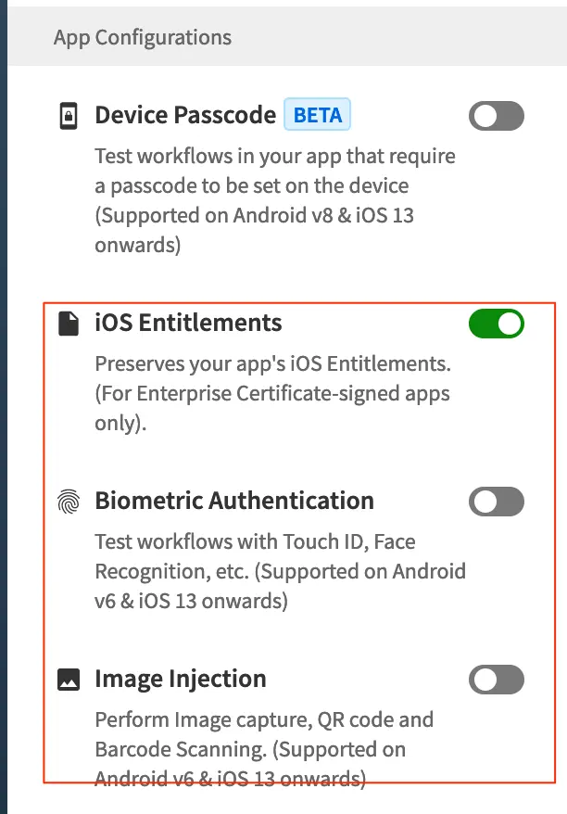Turn off the iOS Entitlements switch
Screen dimensions: 567x814
click(497, 324)
